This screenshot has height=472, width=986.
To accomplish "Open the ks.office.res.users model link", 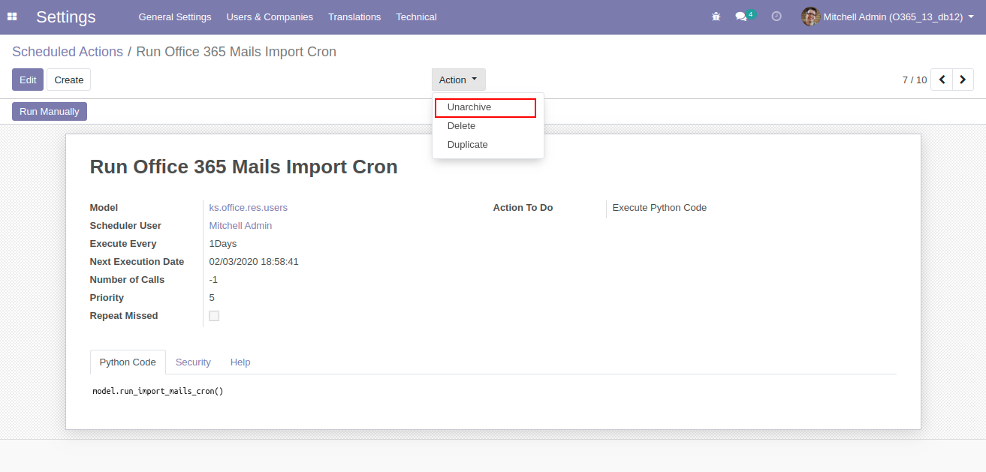I will [249, 207].
